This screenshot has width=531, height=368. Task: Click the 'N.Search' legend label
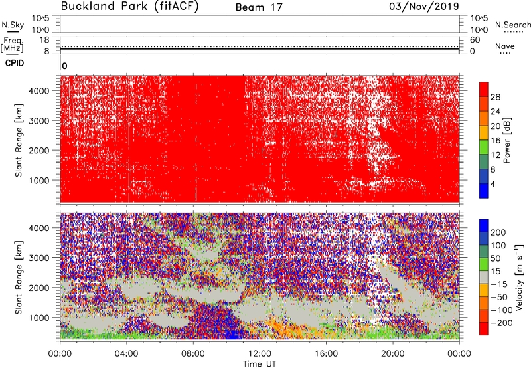pos(512,25)
